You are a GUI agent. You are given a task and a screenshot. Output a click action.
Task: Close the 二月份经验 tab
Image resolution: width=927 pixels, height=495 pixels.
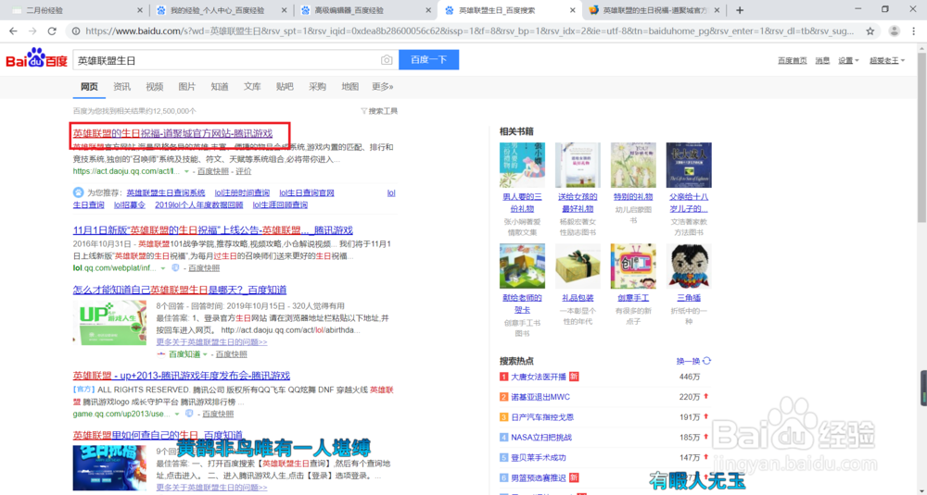(140, 10)
